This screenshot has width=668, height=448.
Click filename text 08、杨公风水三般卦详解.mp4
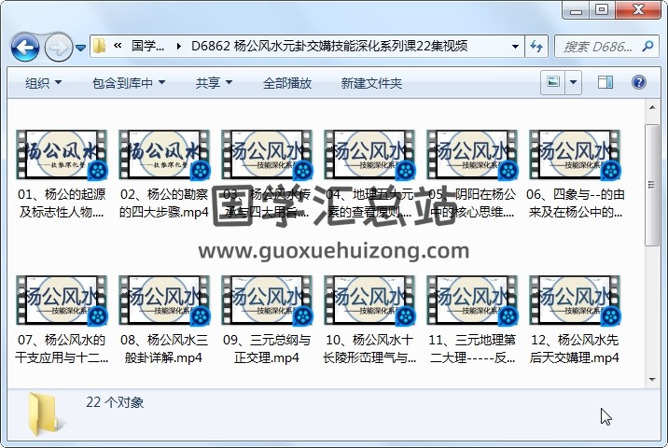click(164, 348)
